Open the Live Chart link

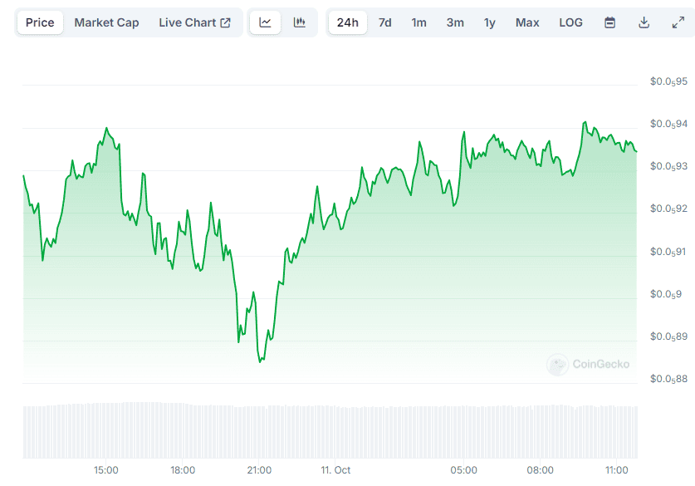click(x=194, y=22)
